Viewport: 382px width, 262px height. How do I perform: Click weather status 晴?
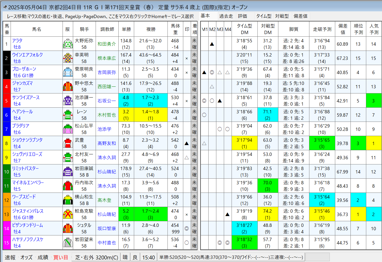pyautogui.click(x=125, y=257)
